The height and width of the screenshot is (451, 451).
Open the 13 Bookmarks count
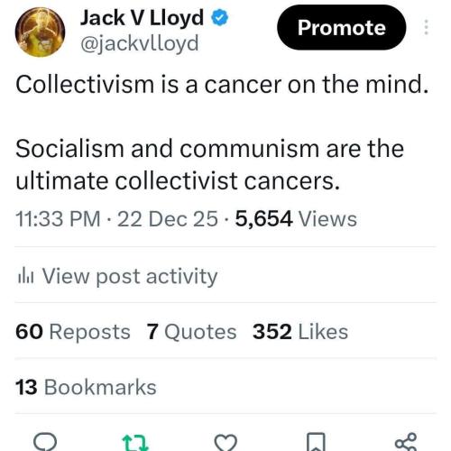pyautogui.click(x=86, y=387)
